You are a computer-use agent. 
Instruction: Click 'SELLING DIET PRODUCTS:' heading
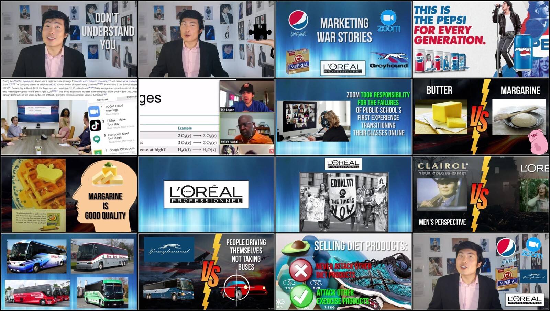coord(361,246)
